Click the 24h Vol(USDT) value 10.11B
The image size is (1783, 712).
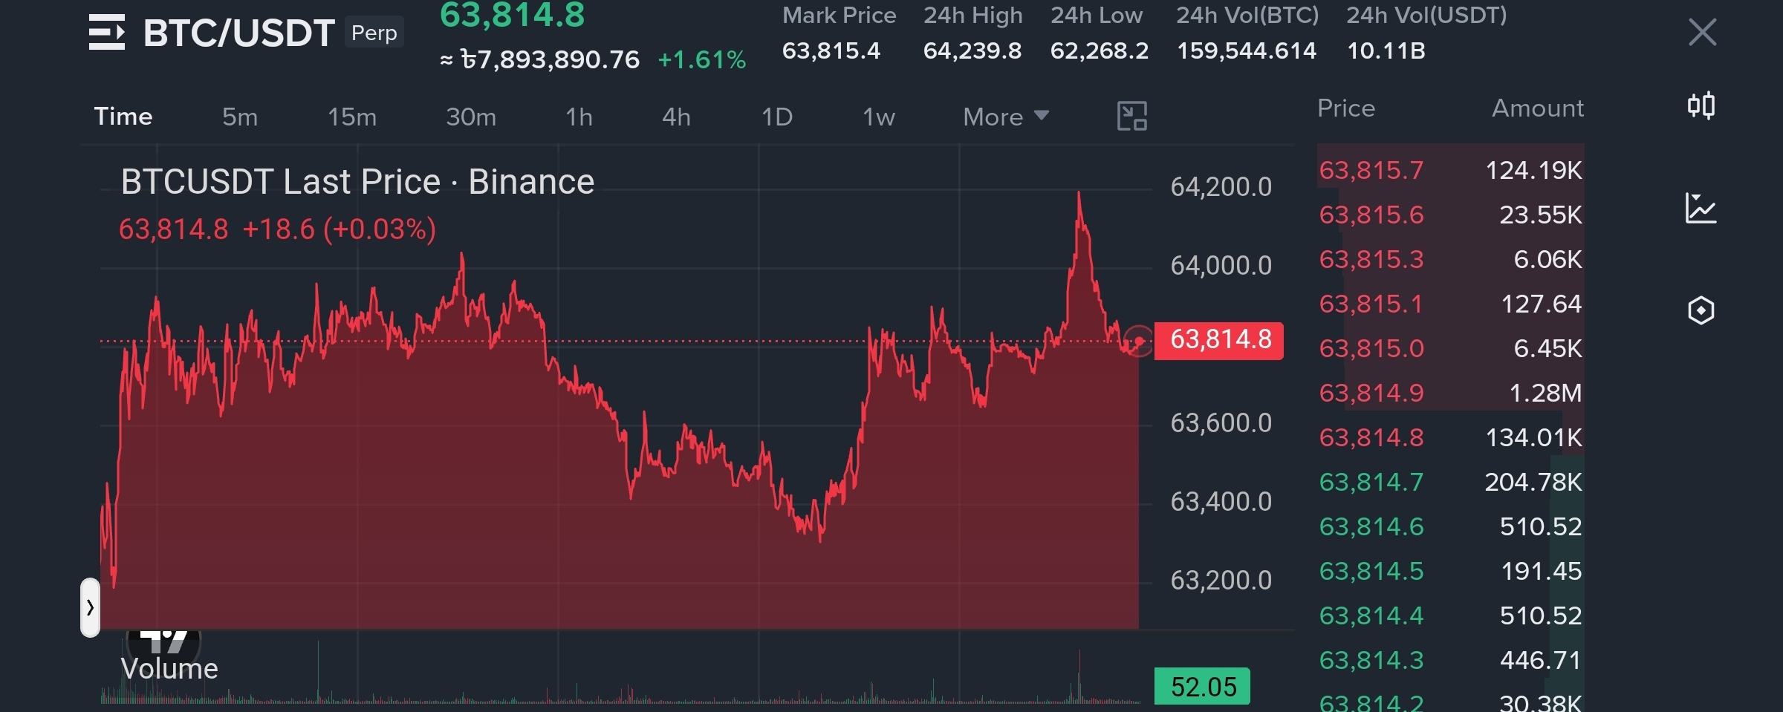coord(1386,50)
